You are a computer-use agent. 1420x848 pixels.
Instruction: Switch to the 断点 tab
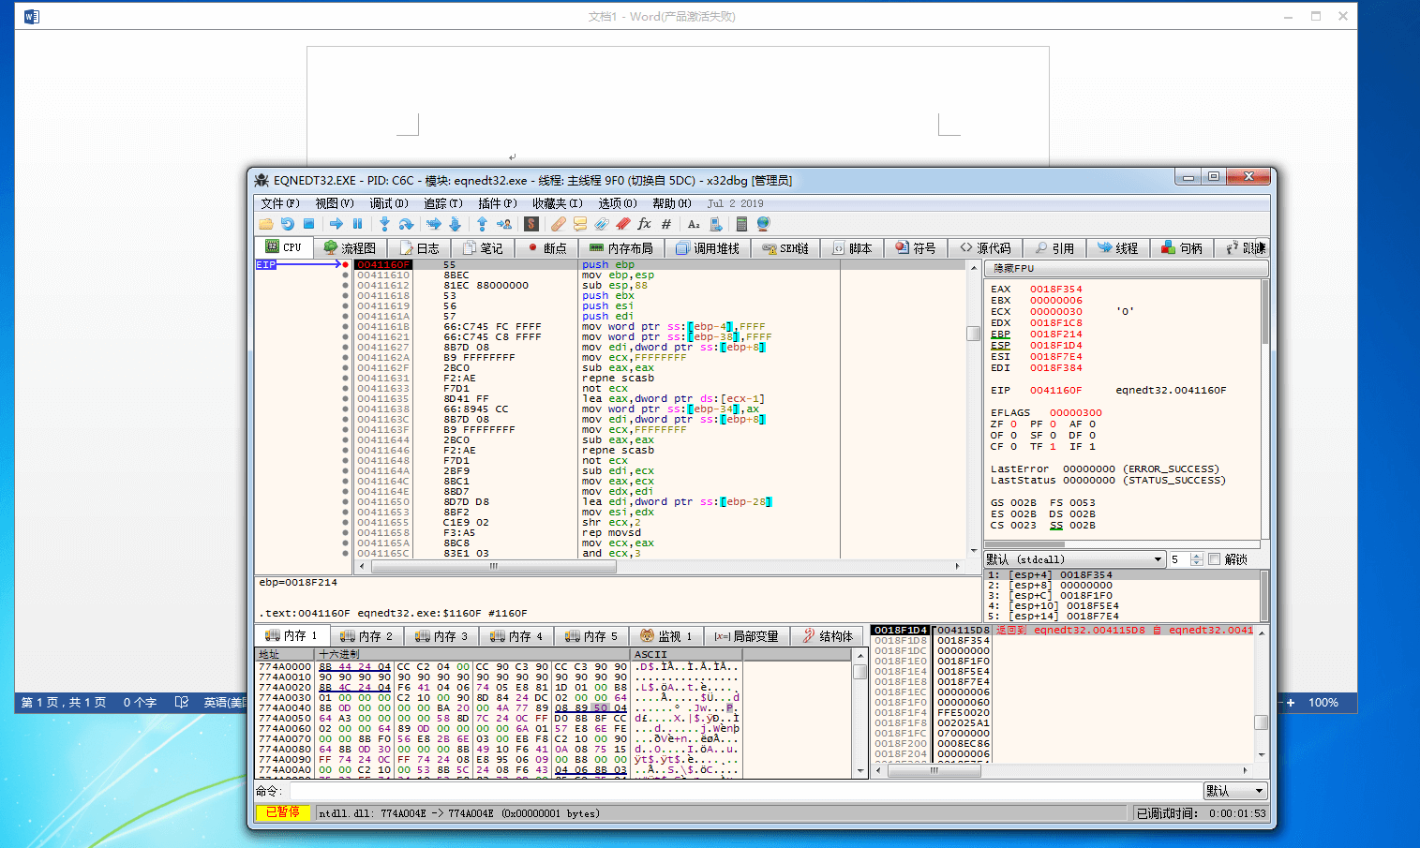[x=546, y=248]
